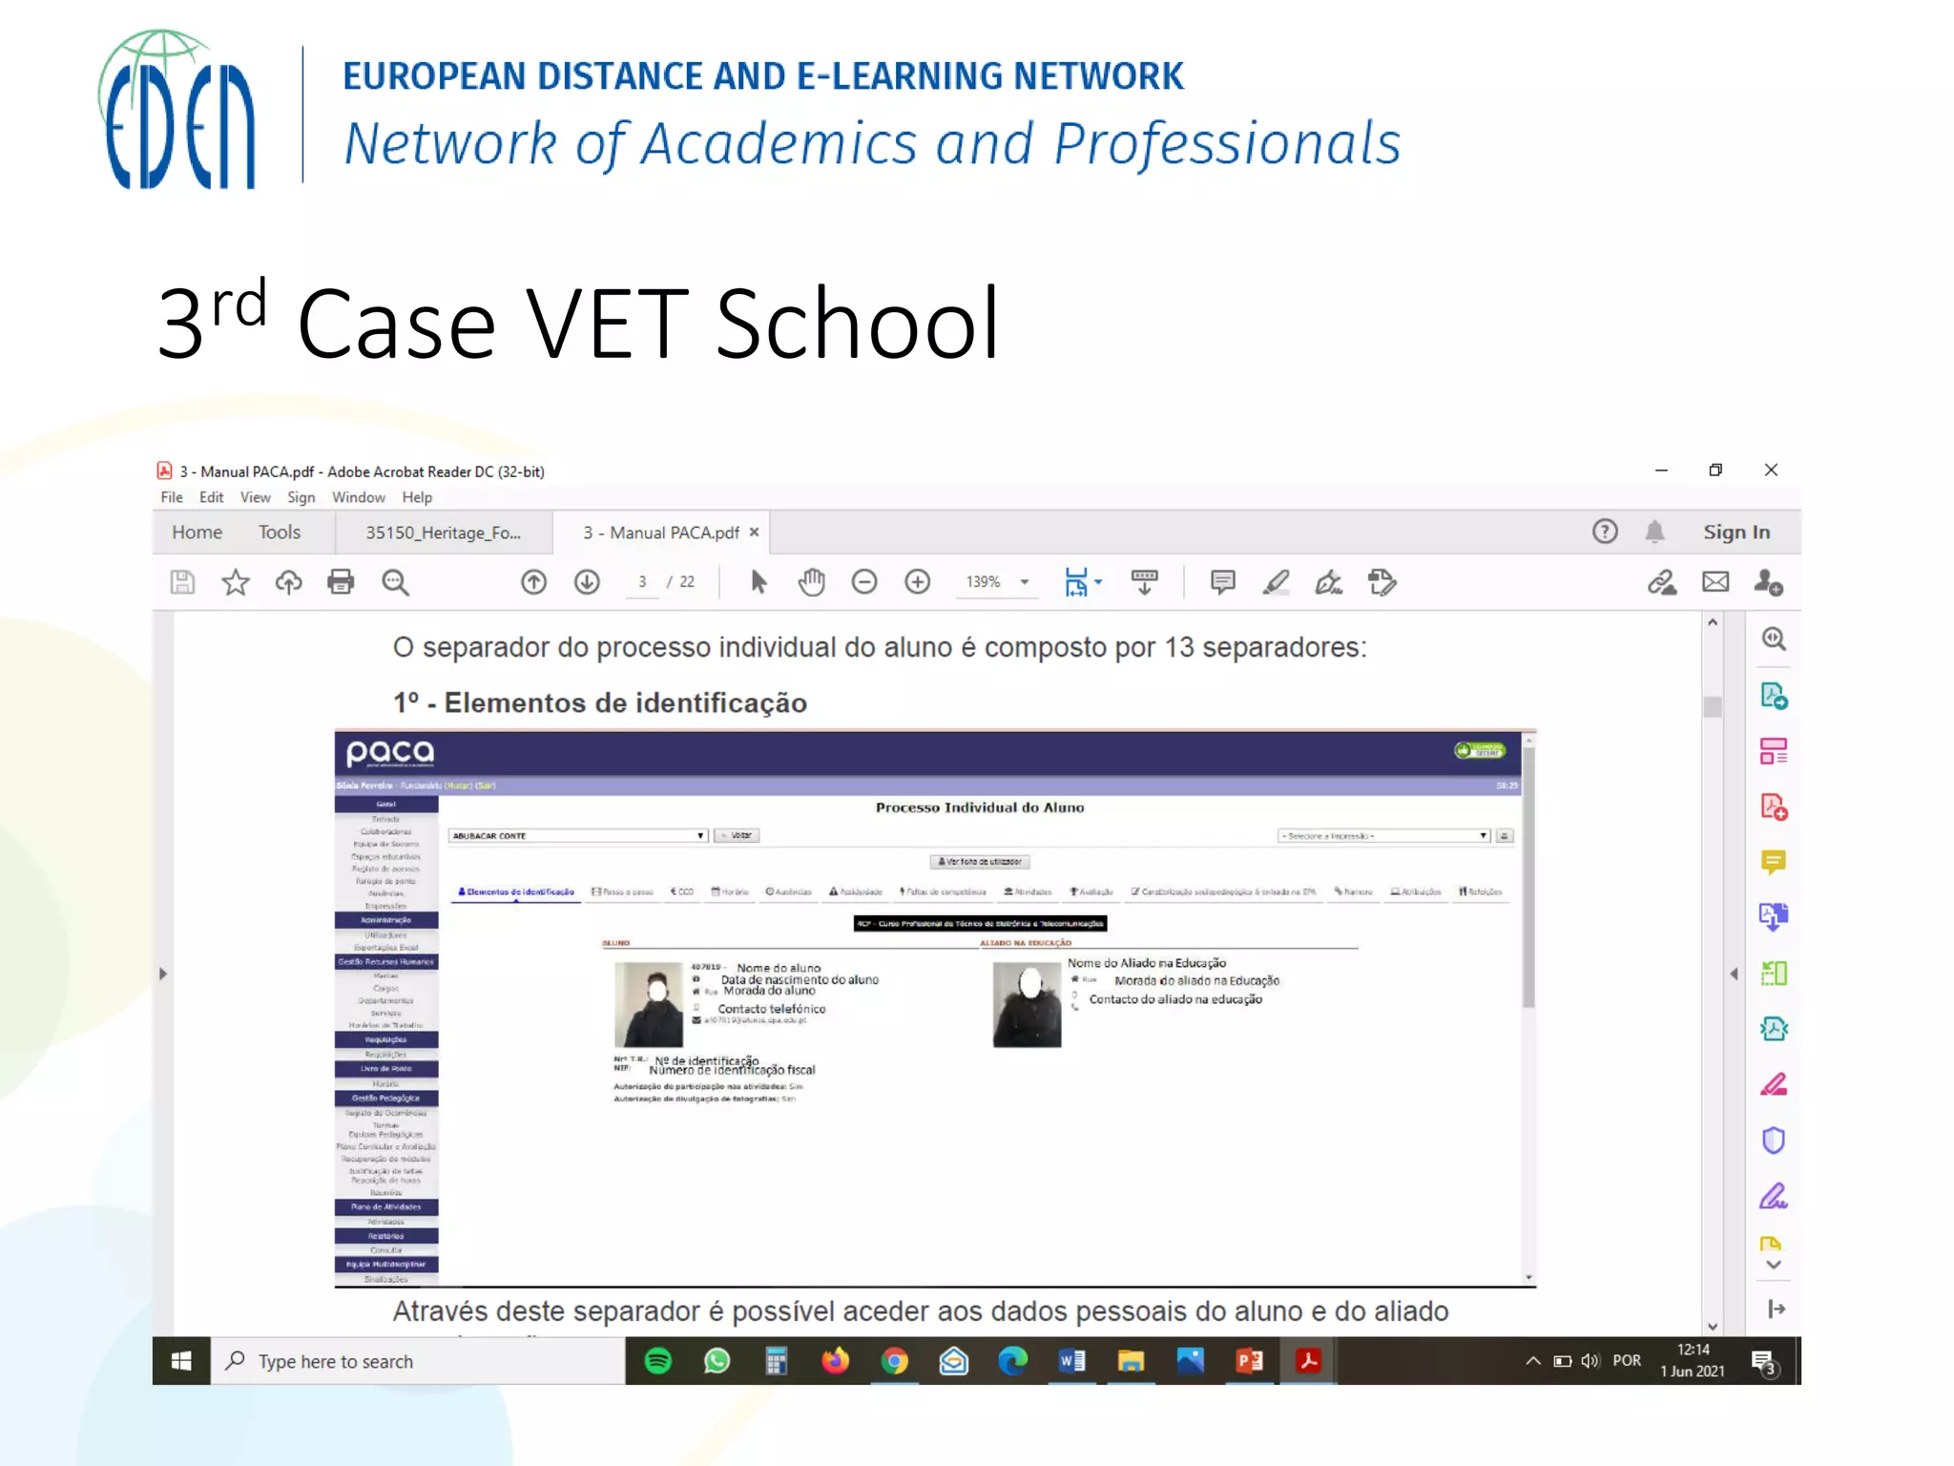Collapse the right tools pane arrow

tap(1734, 974)
